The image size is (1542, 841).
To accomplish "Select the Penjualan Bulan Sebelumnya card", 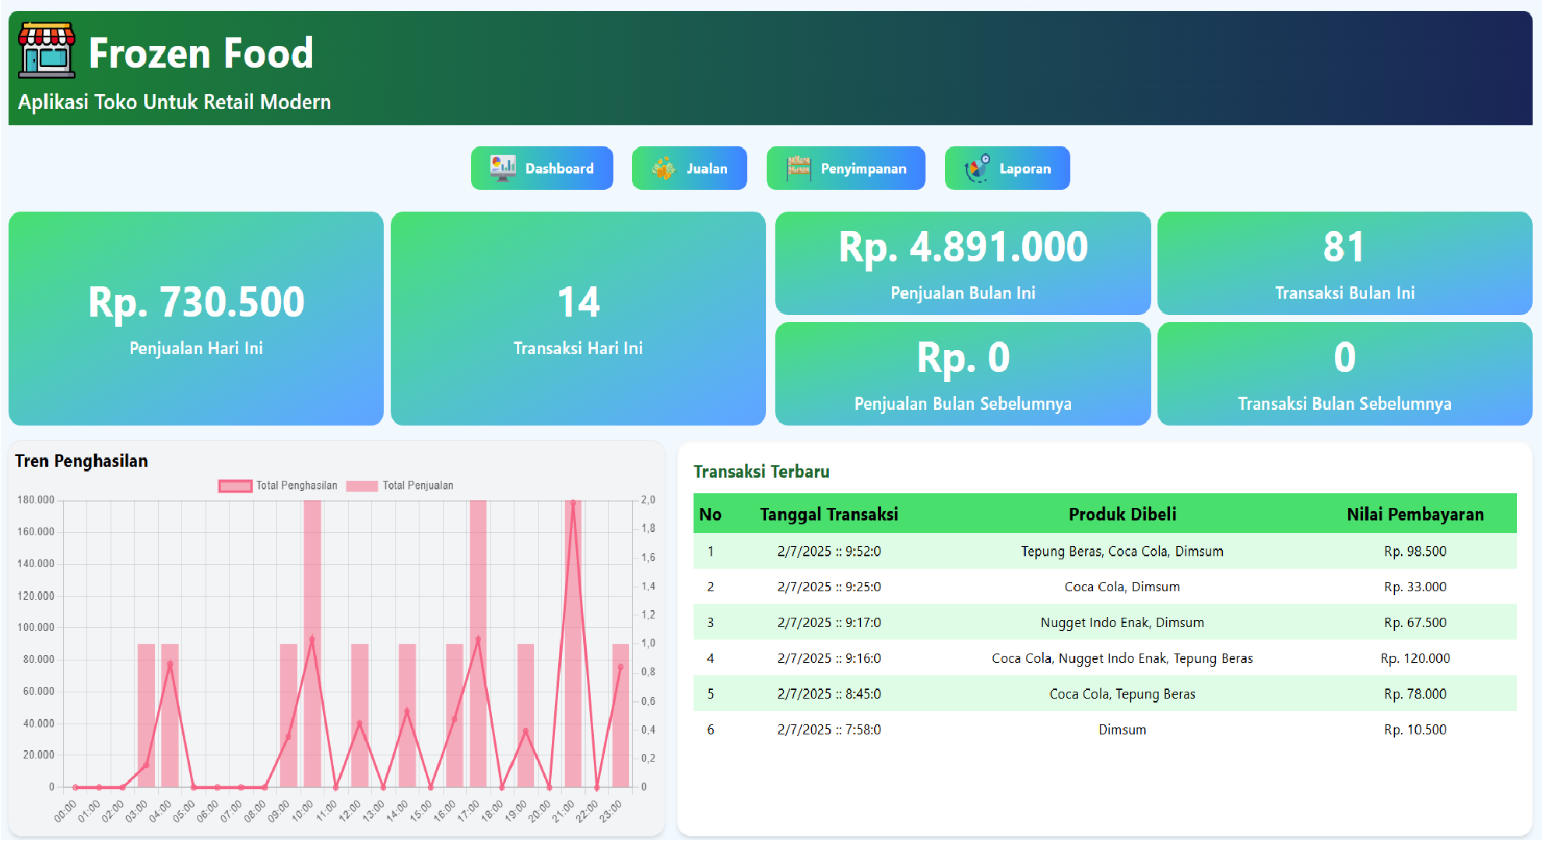I will coord(963,373).
